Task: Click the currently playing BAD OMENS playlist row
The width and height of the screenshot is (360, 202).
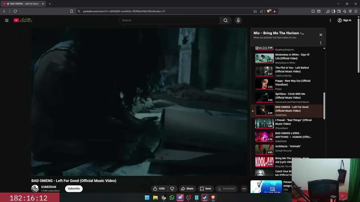Action: (x=287, y=111)
